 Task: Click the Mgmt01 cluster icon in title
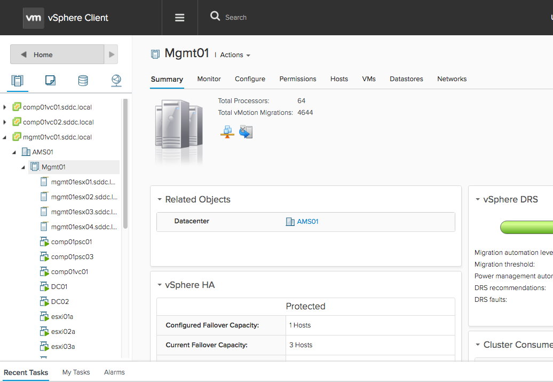click(x=155, y=54)
